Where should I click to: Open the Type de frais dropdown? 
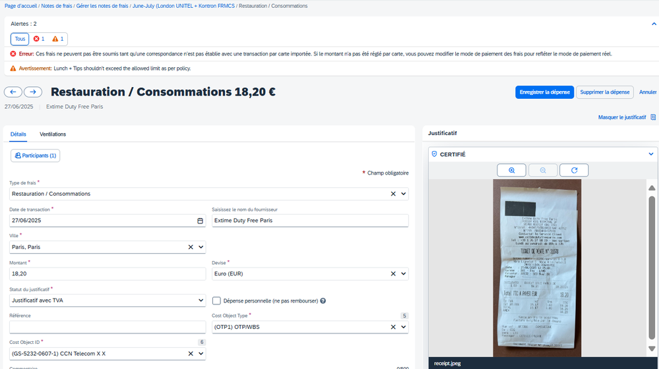click(x=404, y=194)
